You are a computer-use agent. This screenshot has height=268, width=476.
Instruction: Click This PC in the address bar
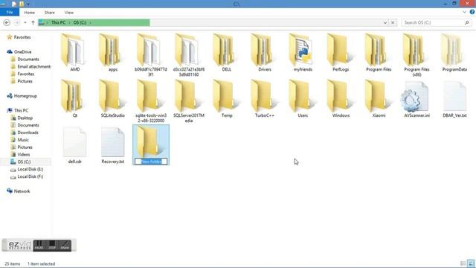tap(58, 22)
